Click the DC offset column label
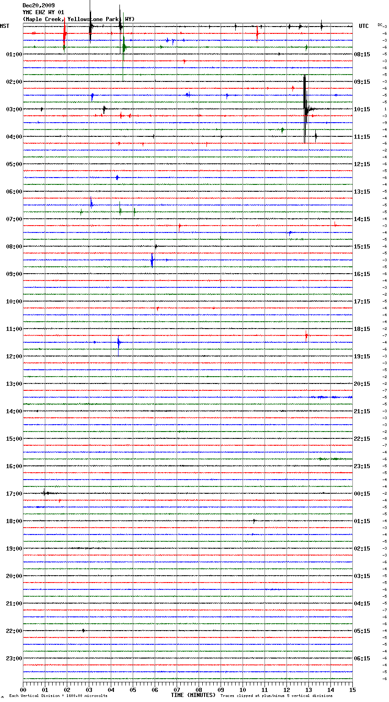The height and width of the screenshot is (702, 389). point(380,25)
